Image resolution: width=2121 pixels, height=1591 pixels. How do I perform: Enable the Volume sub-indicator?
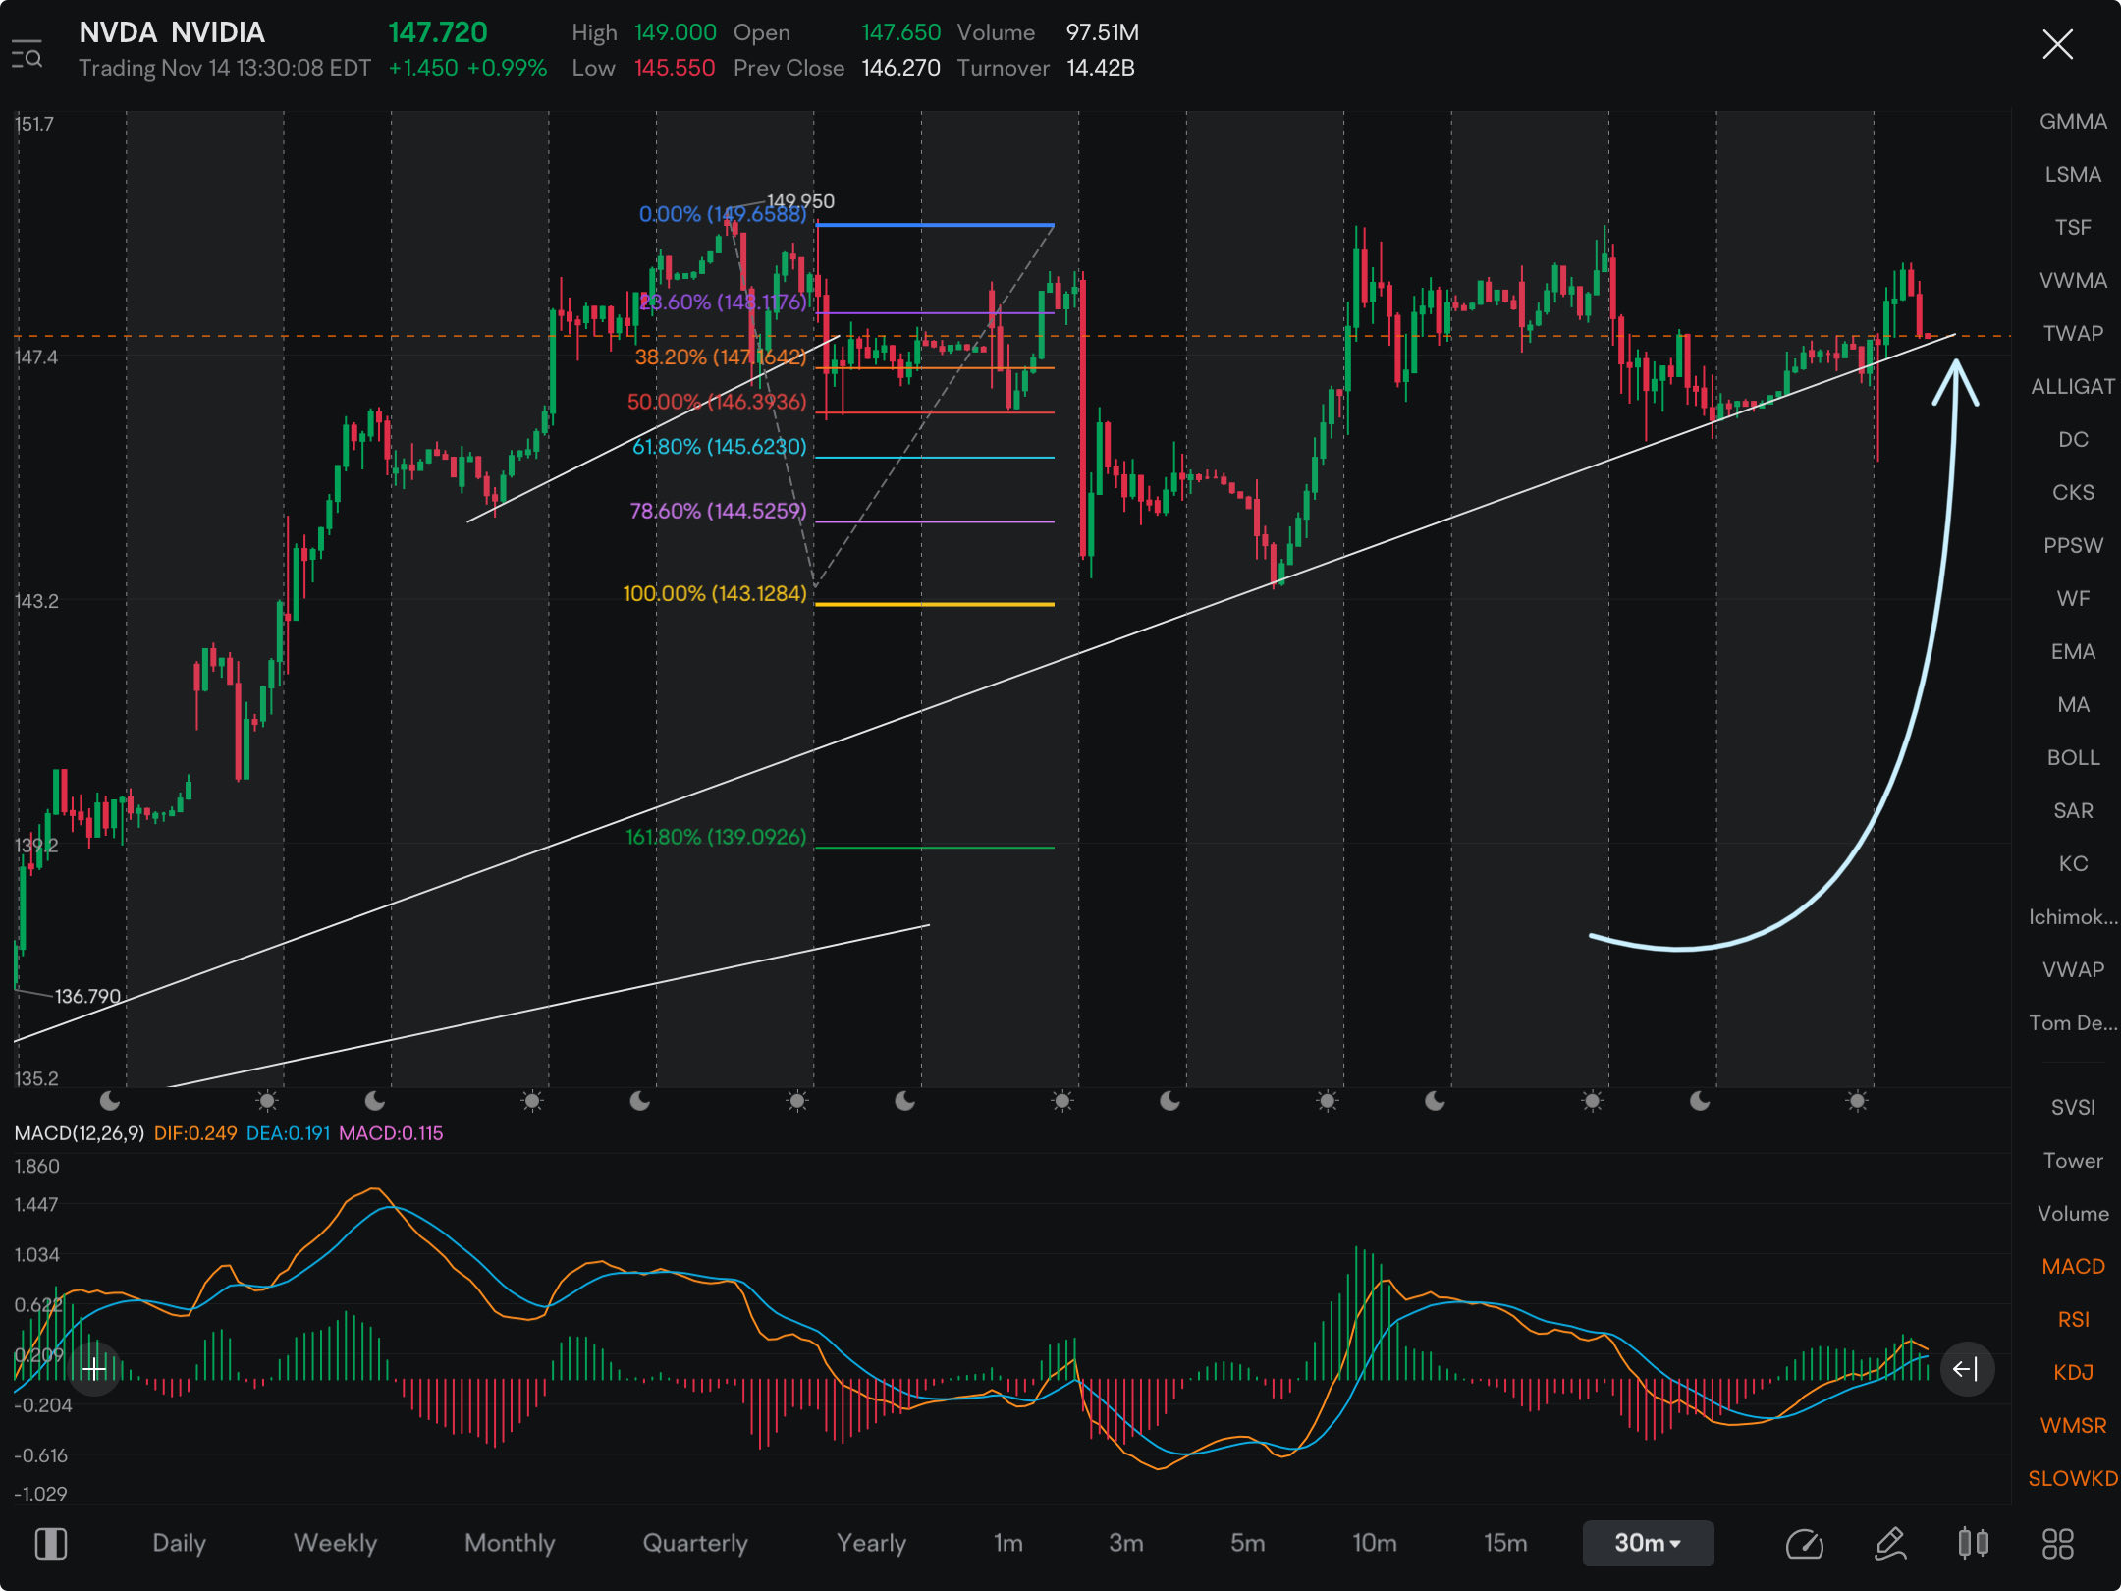pos(2073,1214)
